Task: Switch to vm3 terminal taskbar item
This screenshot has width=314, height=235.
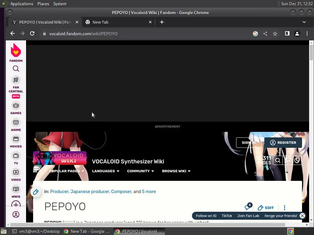Action: [36, 231]
